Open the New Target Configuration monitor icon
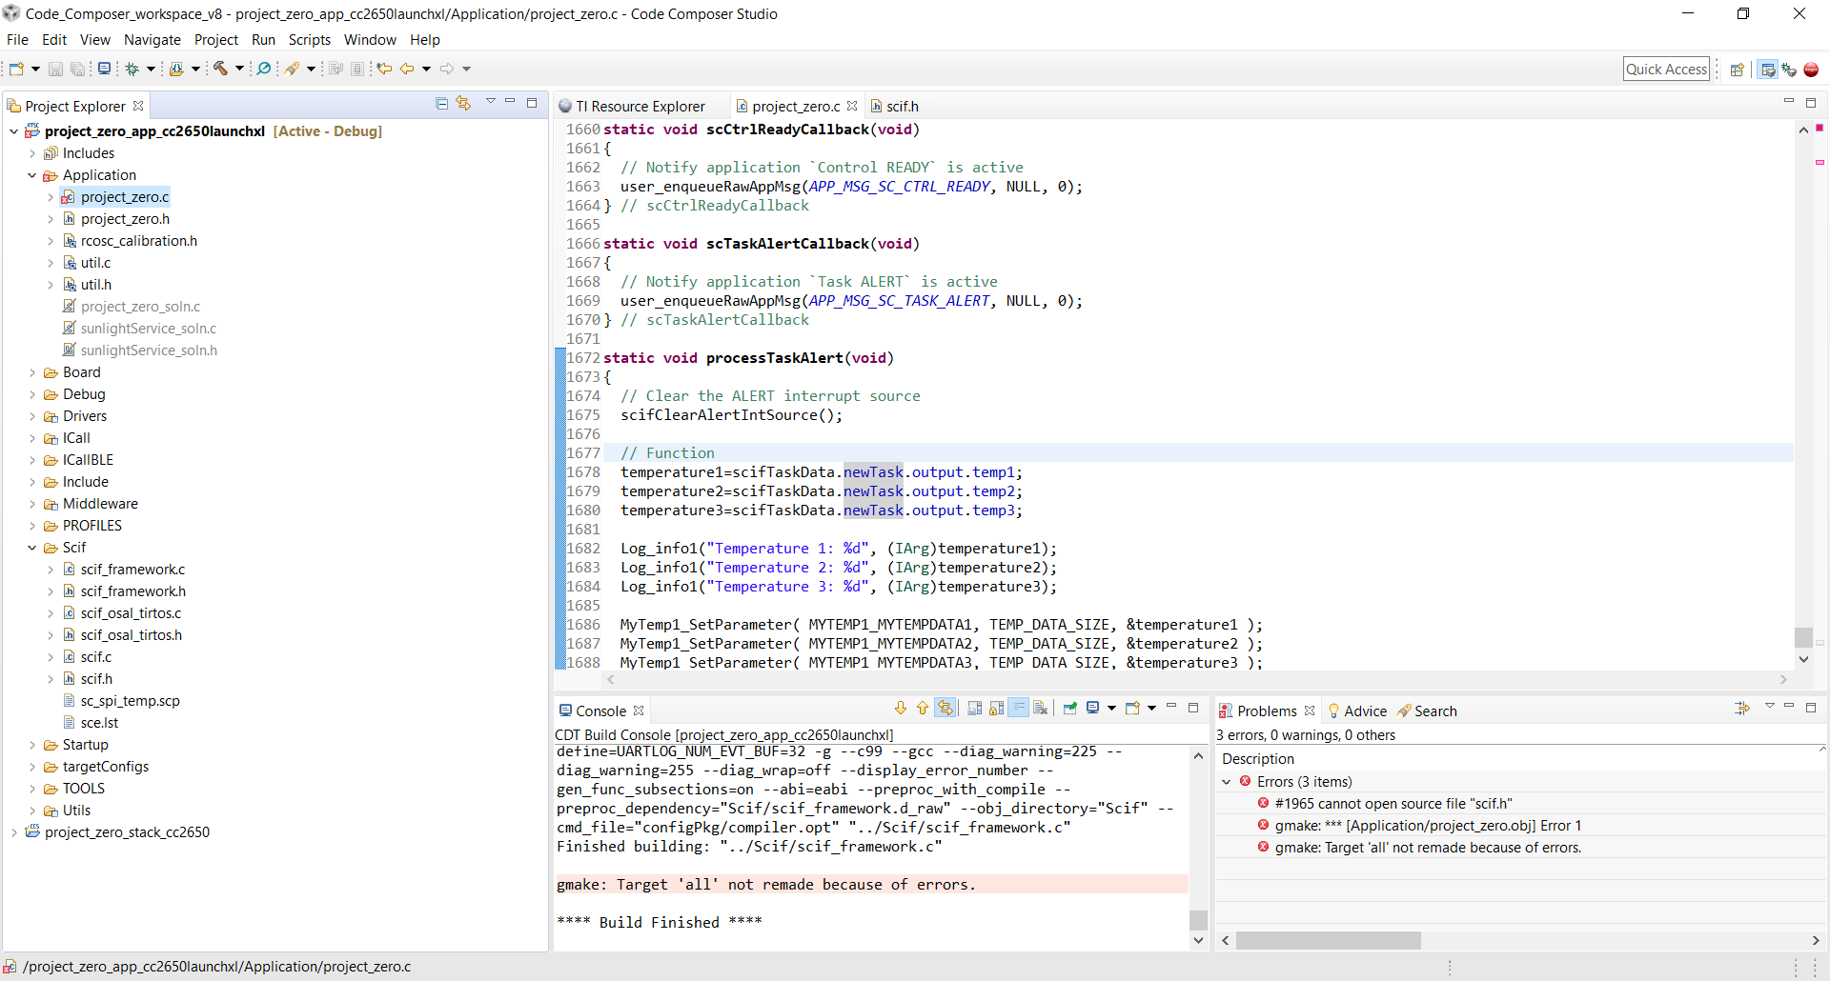 [105, 69]
